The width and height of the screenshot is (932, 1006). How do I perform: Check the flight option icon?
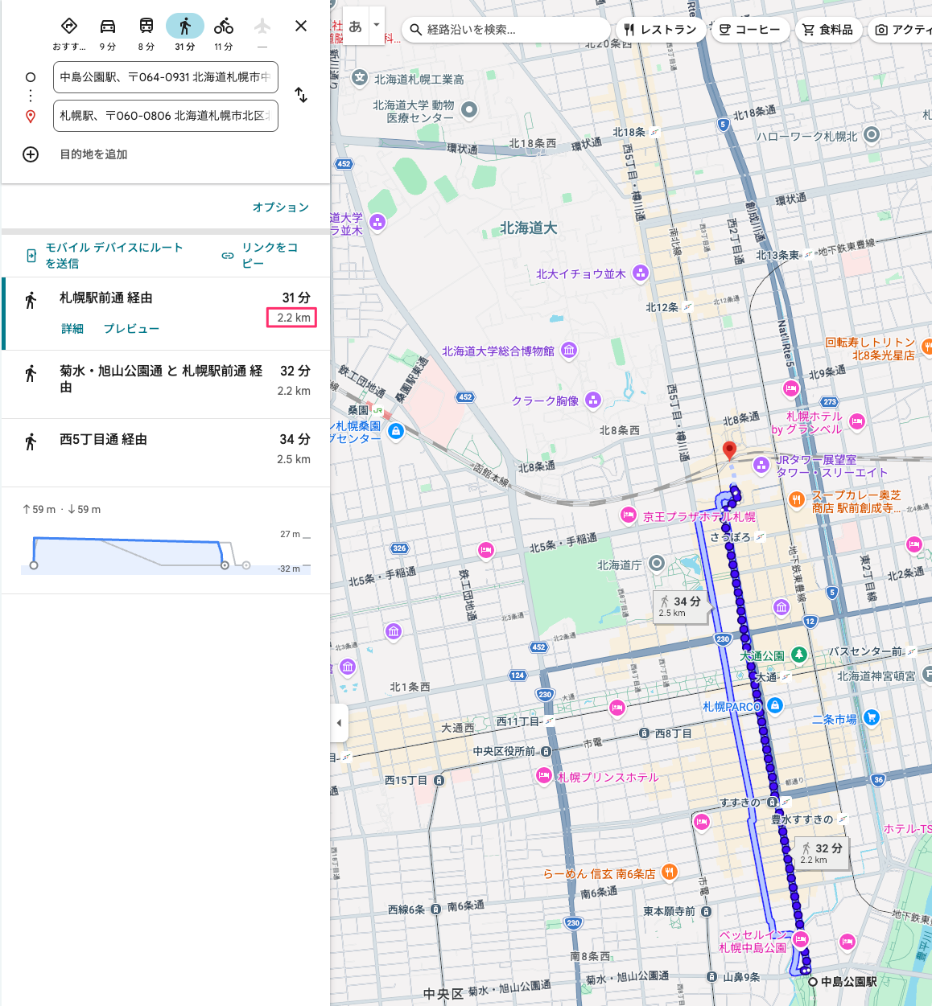tap(262, 25)
